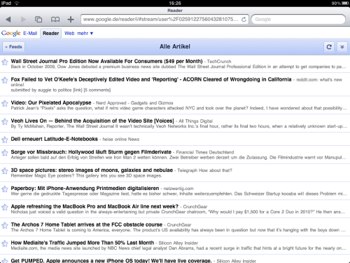Go back to Feeds list
350x263 pixels.
pyautogui.click(x=13, y=47)
